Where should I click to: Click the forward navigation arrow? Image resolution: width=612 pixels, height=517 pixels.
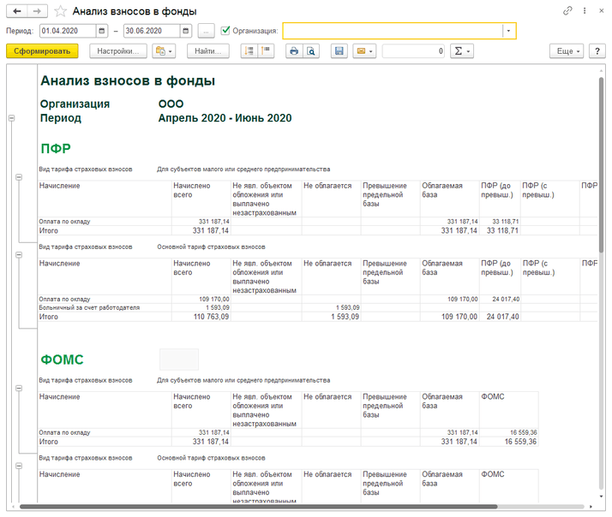[37, 11]
